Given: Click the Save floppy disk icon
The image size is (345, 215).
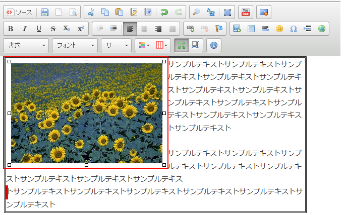Looking at the screenshot, I should coord(45,12).
